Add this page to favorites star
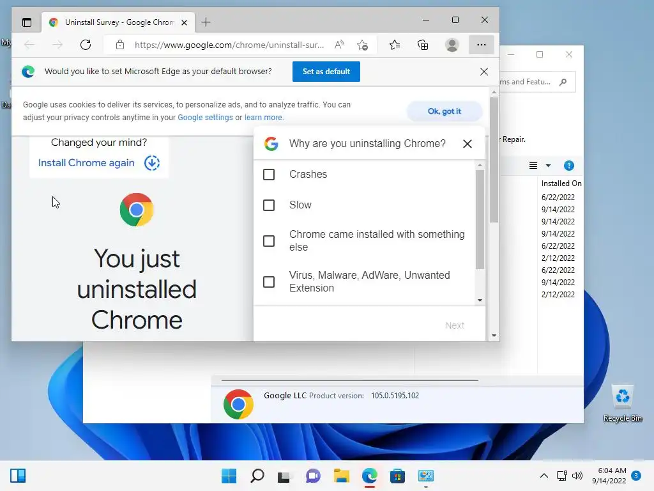The width and height of the screenshot is (654, 491). (x=363, y=45)
